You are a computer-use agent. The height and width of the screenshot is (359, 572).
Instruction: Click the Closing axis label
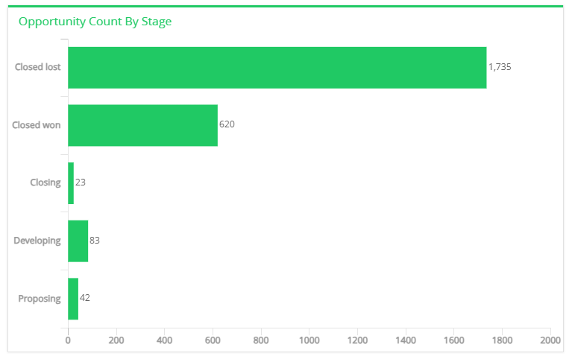[45, 182]
